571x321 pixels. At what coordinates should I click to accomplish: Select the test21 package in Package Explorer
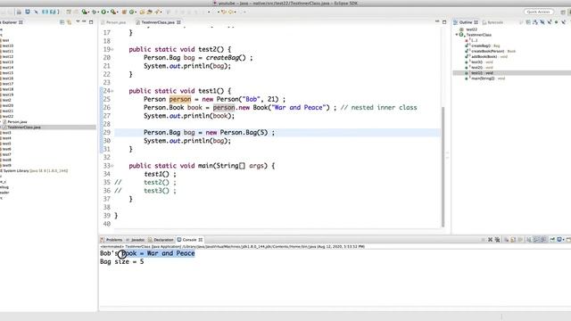(x=7, y=111)
